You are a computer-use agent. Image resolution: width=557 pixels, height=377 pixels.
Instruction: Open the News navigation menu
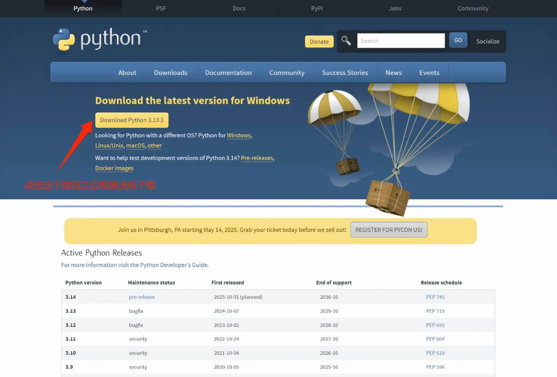(394, 73)
